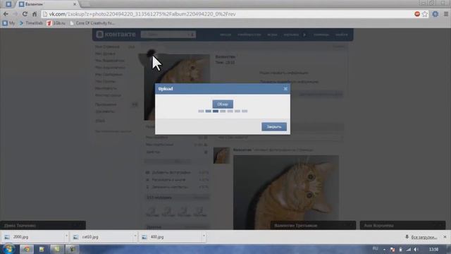451x254 pixels.
Task: Click помощь in VK top navigation
Action: (x=321, y=35)
